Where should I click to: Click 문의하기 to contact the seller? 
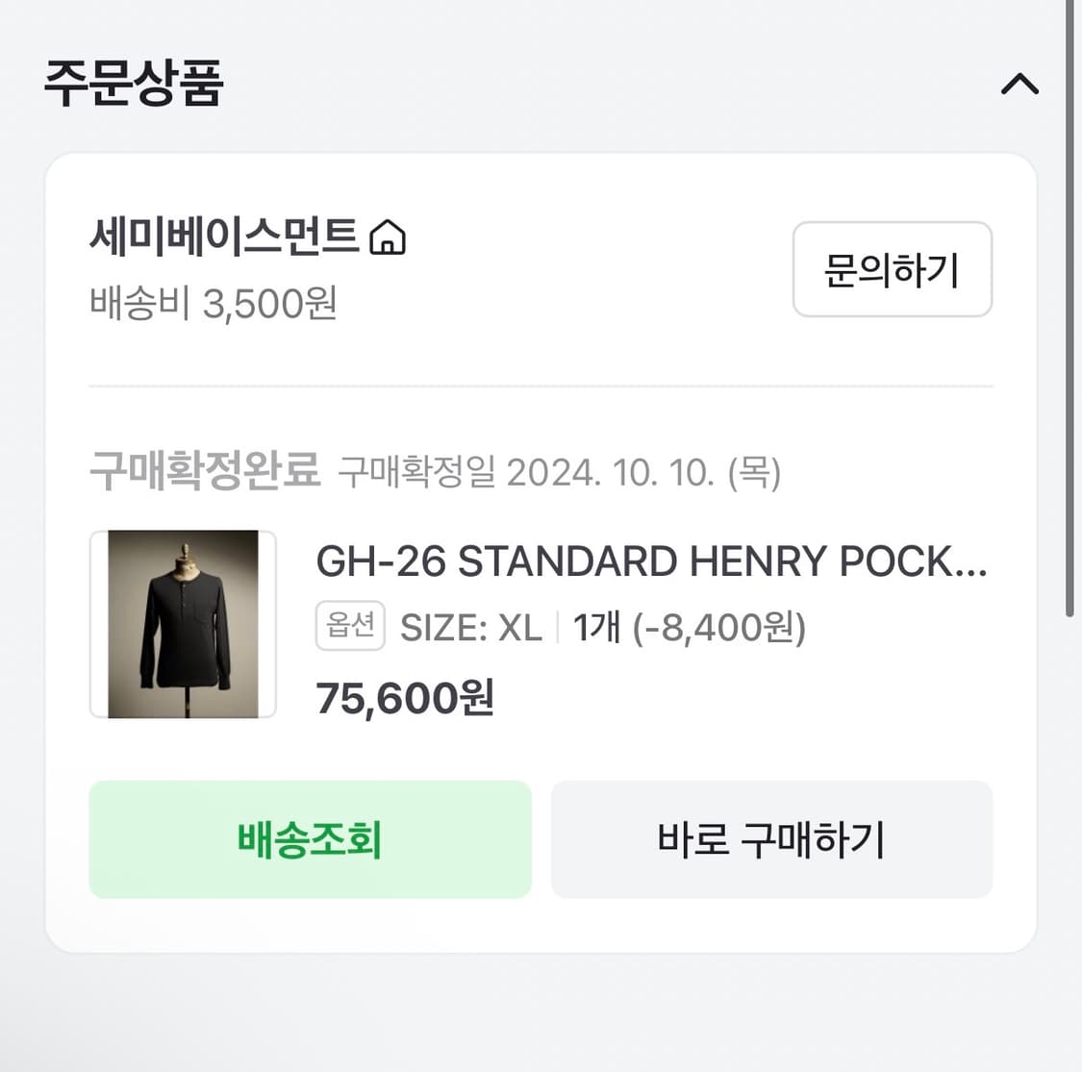(892, 270)
